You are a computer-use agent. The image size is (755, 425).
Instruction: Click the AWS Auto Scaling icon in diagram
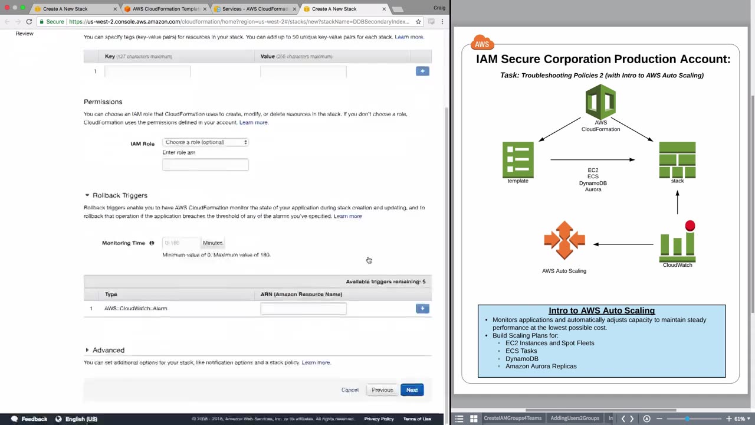pos(564,240)
